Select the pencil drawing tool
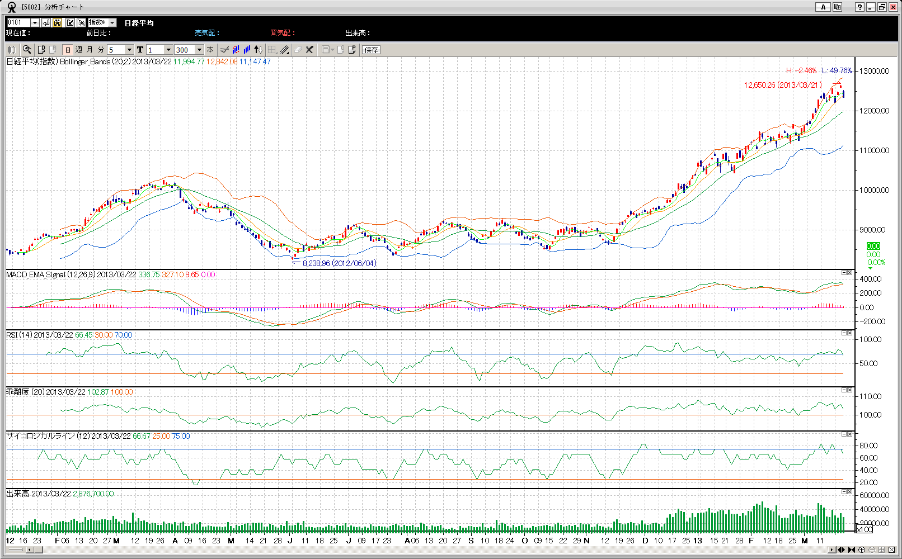 pyautogui.click(x=285, y=50)
